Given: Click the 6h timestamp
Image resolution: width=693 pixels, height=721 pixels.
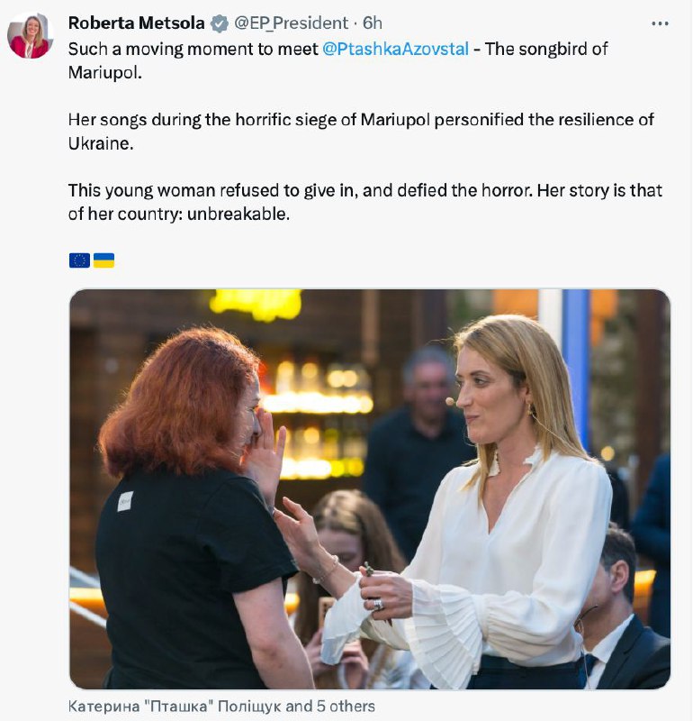Looking at the screenshot, I should [x=373, y=23].
